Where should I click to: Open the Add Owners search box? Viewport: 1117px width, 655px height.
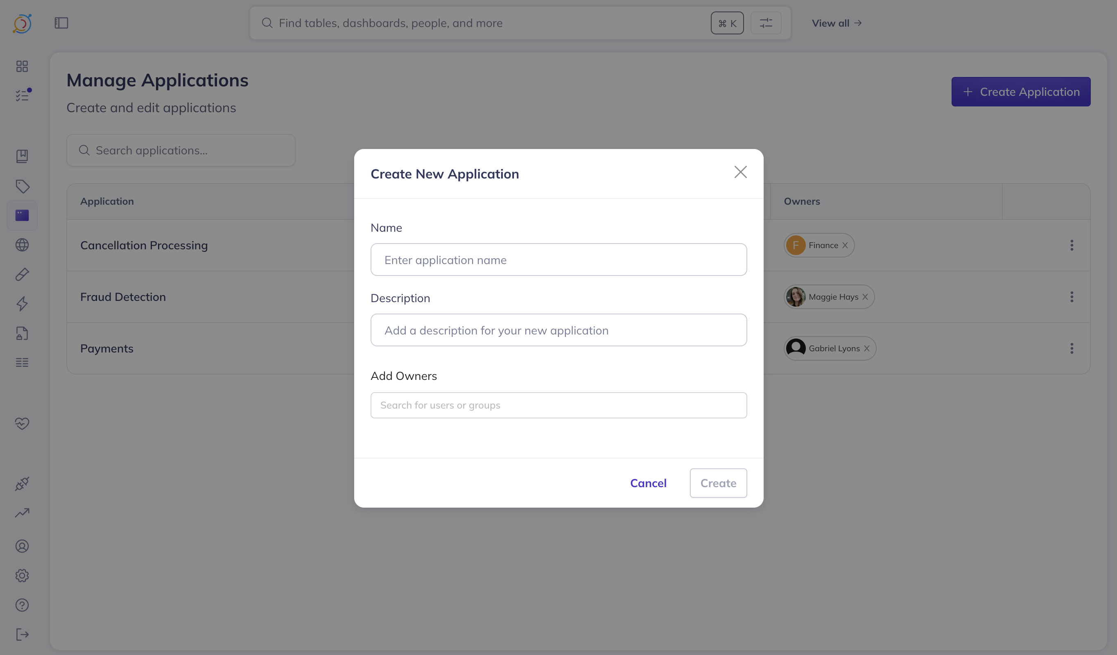click(x=558, y=405)
